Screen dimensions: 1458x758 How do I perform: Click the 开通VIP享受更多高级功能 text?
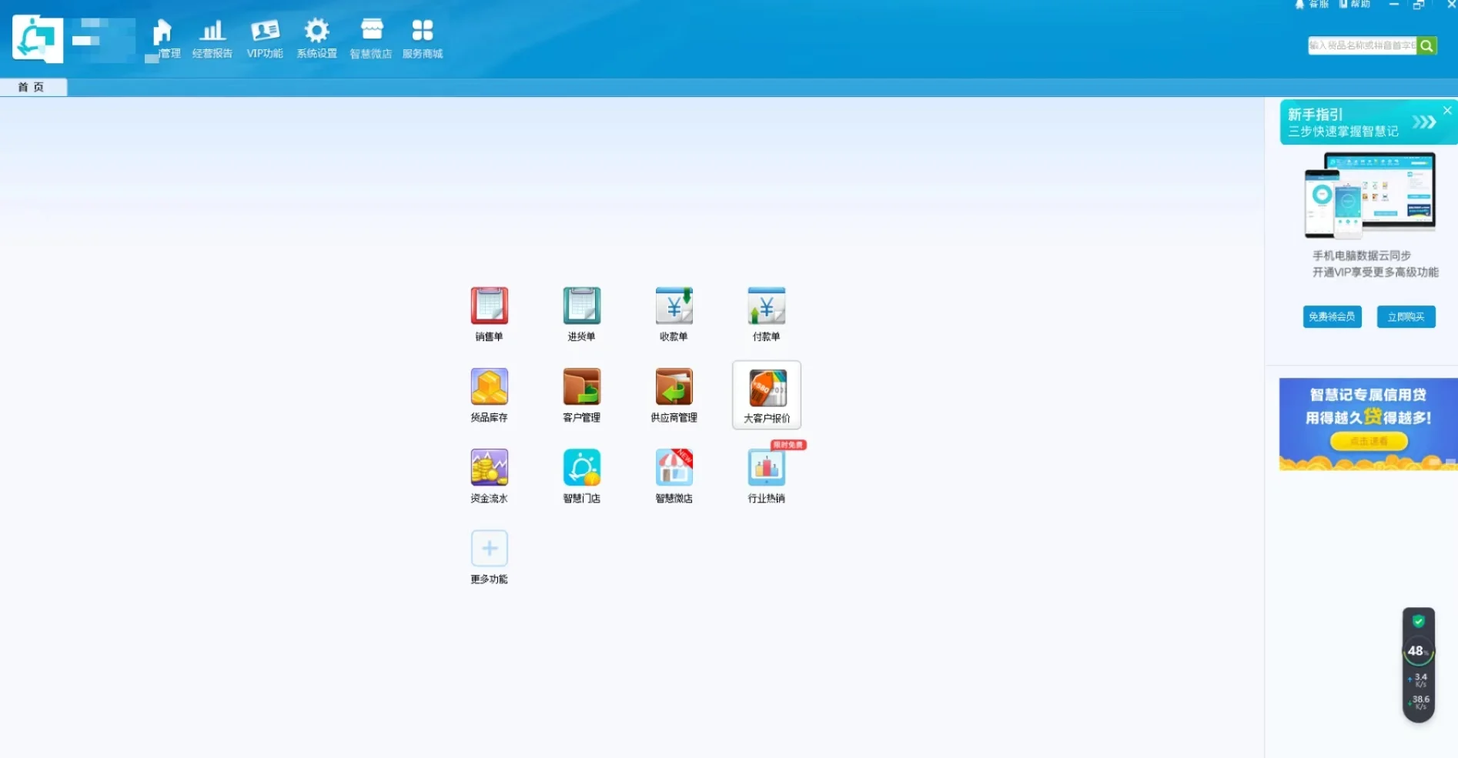tap(1376, 272)
